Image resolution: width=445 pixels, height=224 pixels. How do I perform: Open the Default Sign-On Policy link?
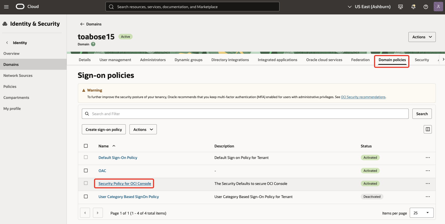point(118,158)
